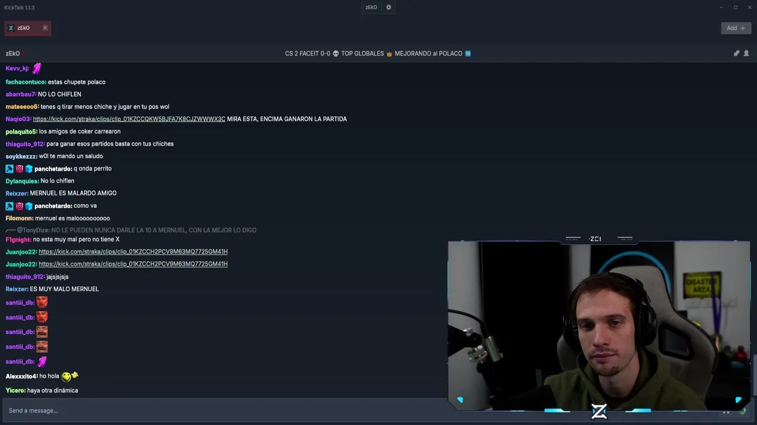Click moderator gavel badge beside "q onda perrito"

(9, 169)
